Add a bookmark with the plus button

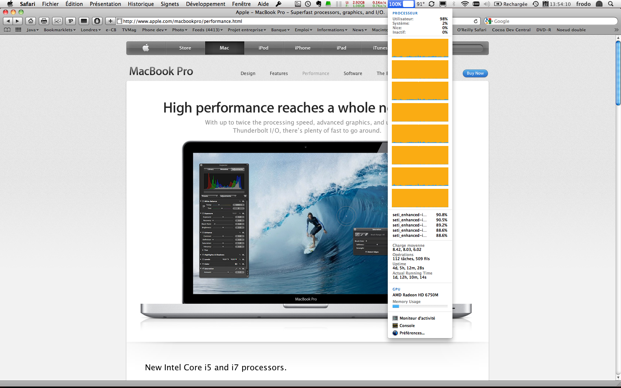click(x=110, y=21)
